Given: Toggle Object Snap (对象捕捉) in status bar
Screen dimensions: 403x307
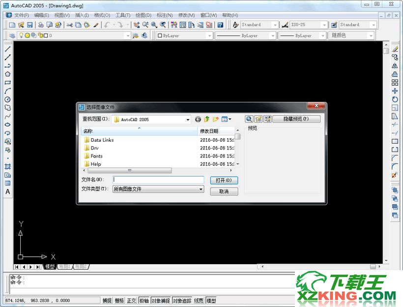Looking at the screenshot, I should click(x=161, y=300).
